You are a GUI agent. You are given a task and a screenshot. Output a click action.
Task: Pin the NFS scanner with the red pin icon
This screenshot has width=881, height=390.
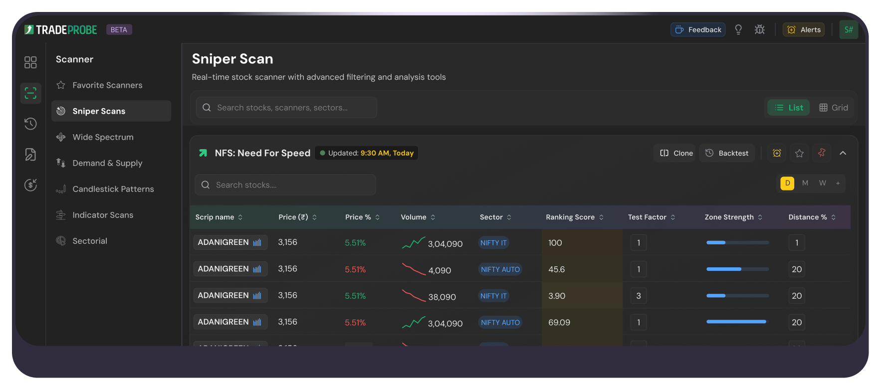(x=822, y=153)
